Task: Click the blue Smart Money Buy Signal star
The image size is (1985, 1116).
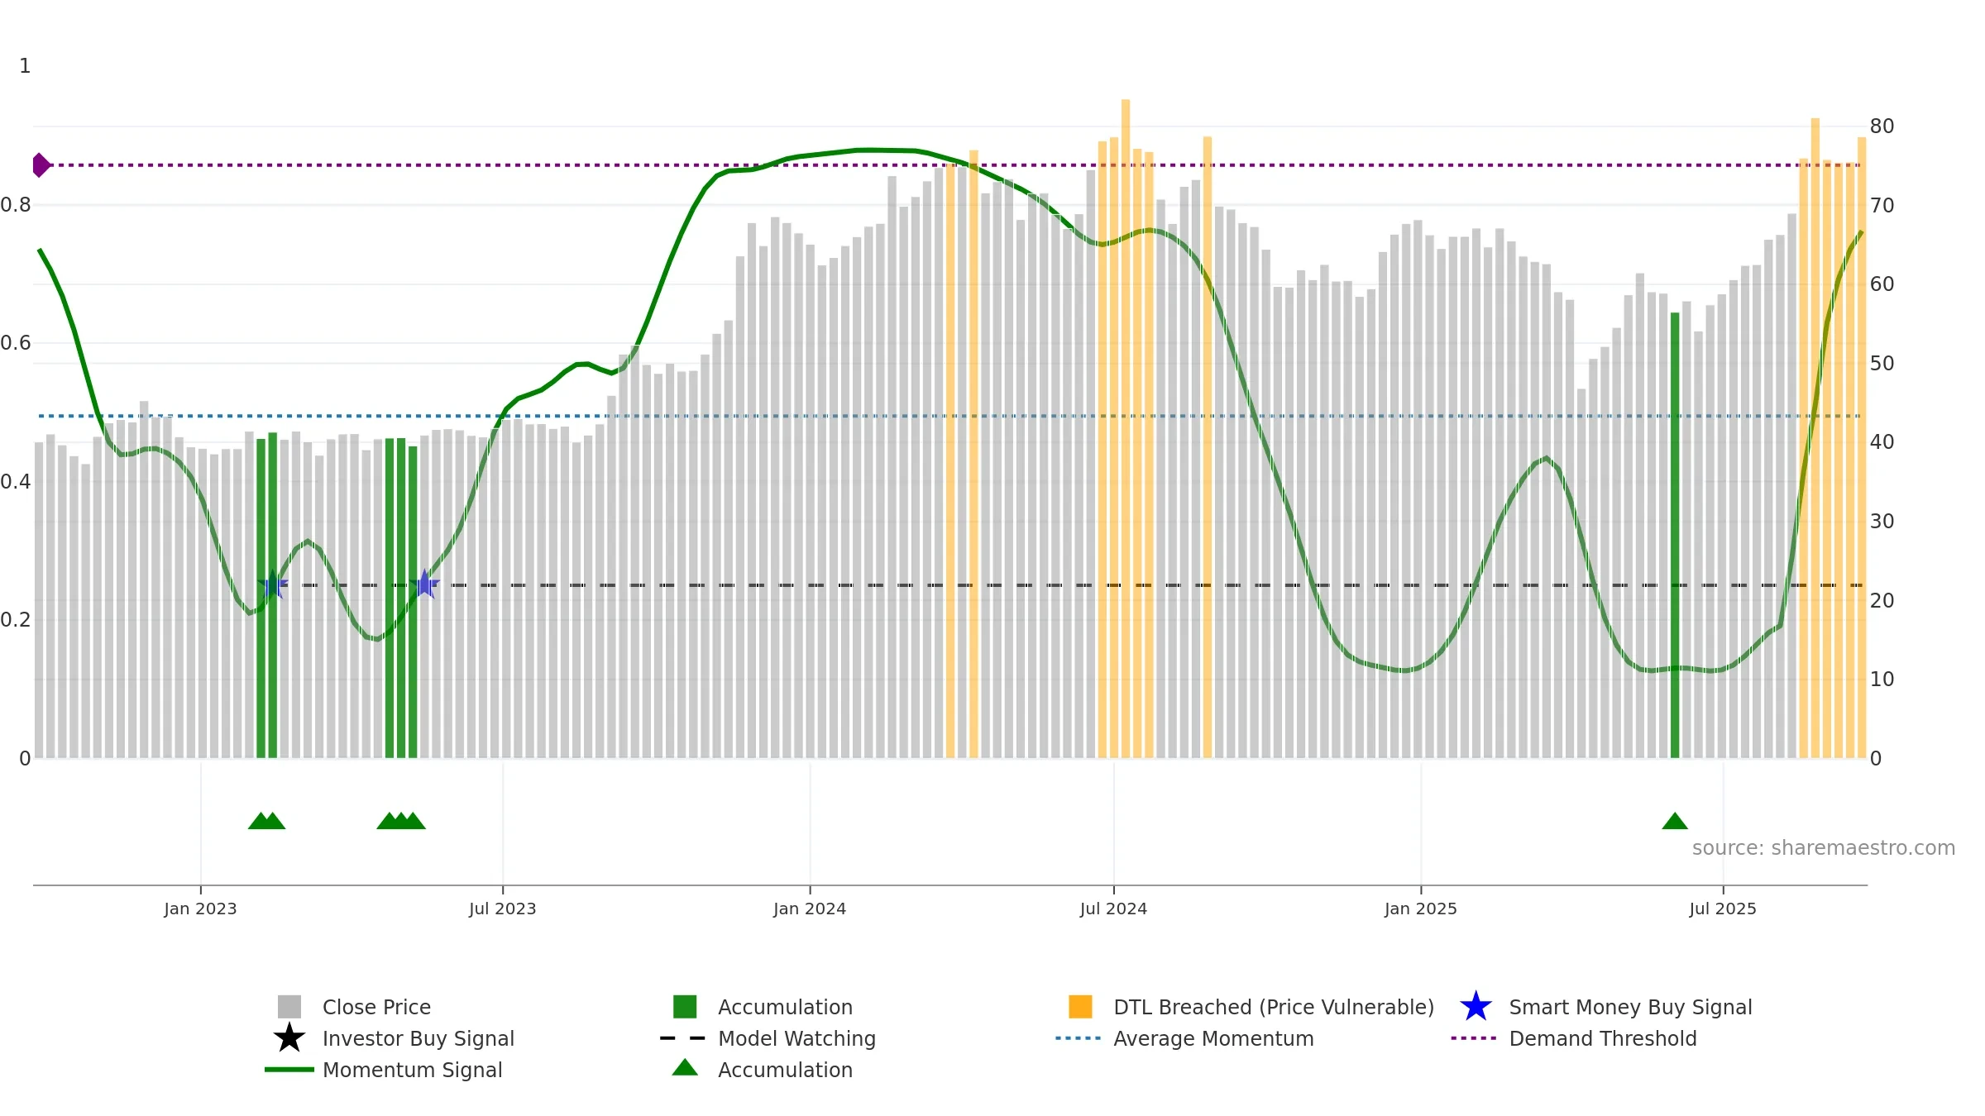Action: [1476, 1007]
